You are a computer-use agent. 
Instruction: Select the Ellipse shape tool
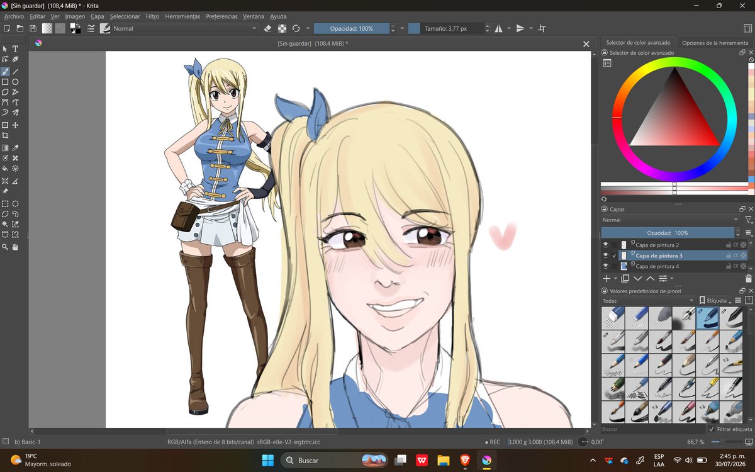15,81
